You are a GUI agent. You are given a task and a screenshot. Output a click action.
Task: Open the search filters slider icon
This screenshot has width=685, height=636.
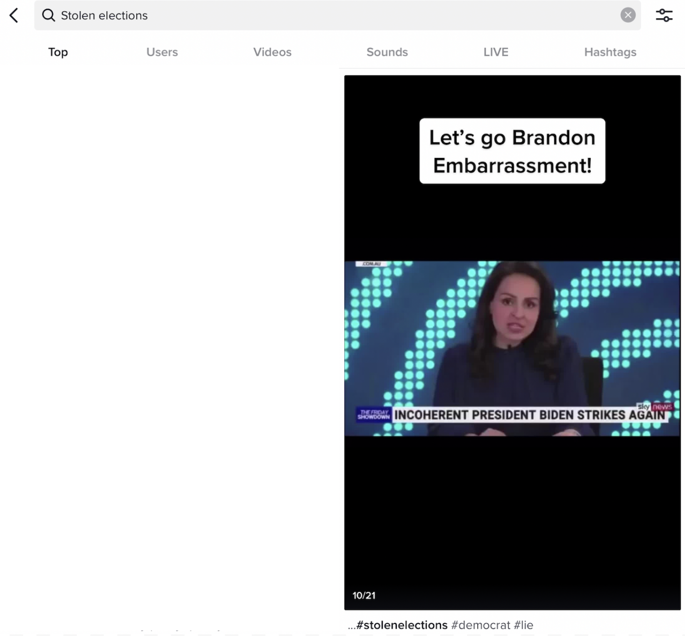(x=664, y=15)
